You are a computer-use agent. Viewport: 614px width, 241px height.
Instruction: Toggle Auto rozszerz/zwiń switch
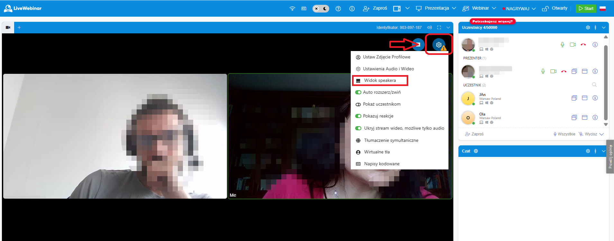coord(358,92)
